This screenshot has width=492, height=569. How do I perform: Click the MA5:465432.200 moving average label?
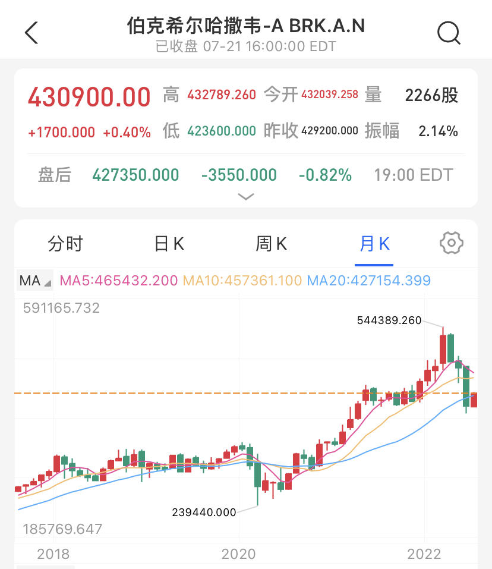coord(119,280)
